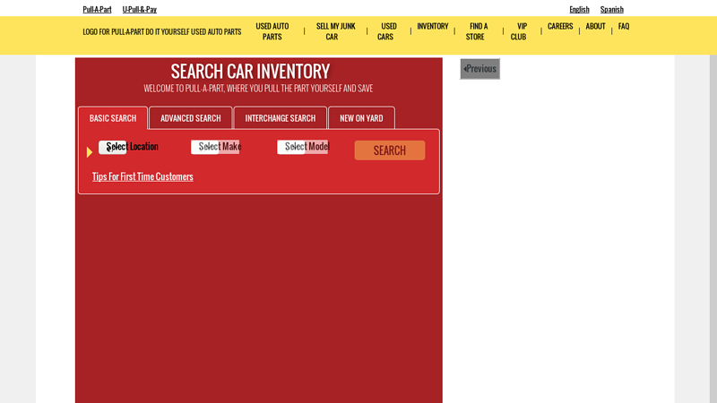Open the Sell My Junk Car menu item
This screenshot has width=717, height=403.
coord(335,31)
